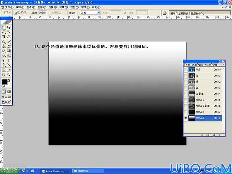Screen dimensions: 232x174
Task: Click the background color swatch
Action: point(8,85)
